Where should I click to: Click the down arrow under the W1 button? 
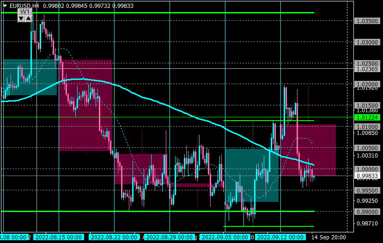21,18
